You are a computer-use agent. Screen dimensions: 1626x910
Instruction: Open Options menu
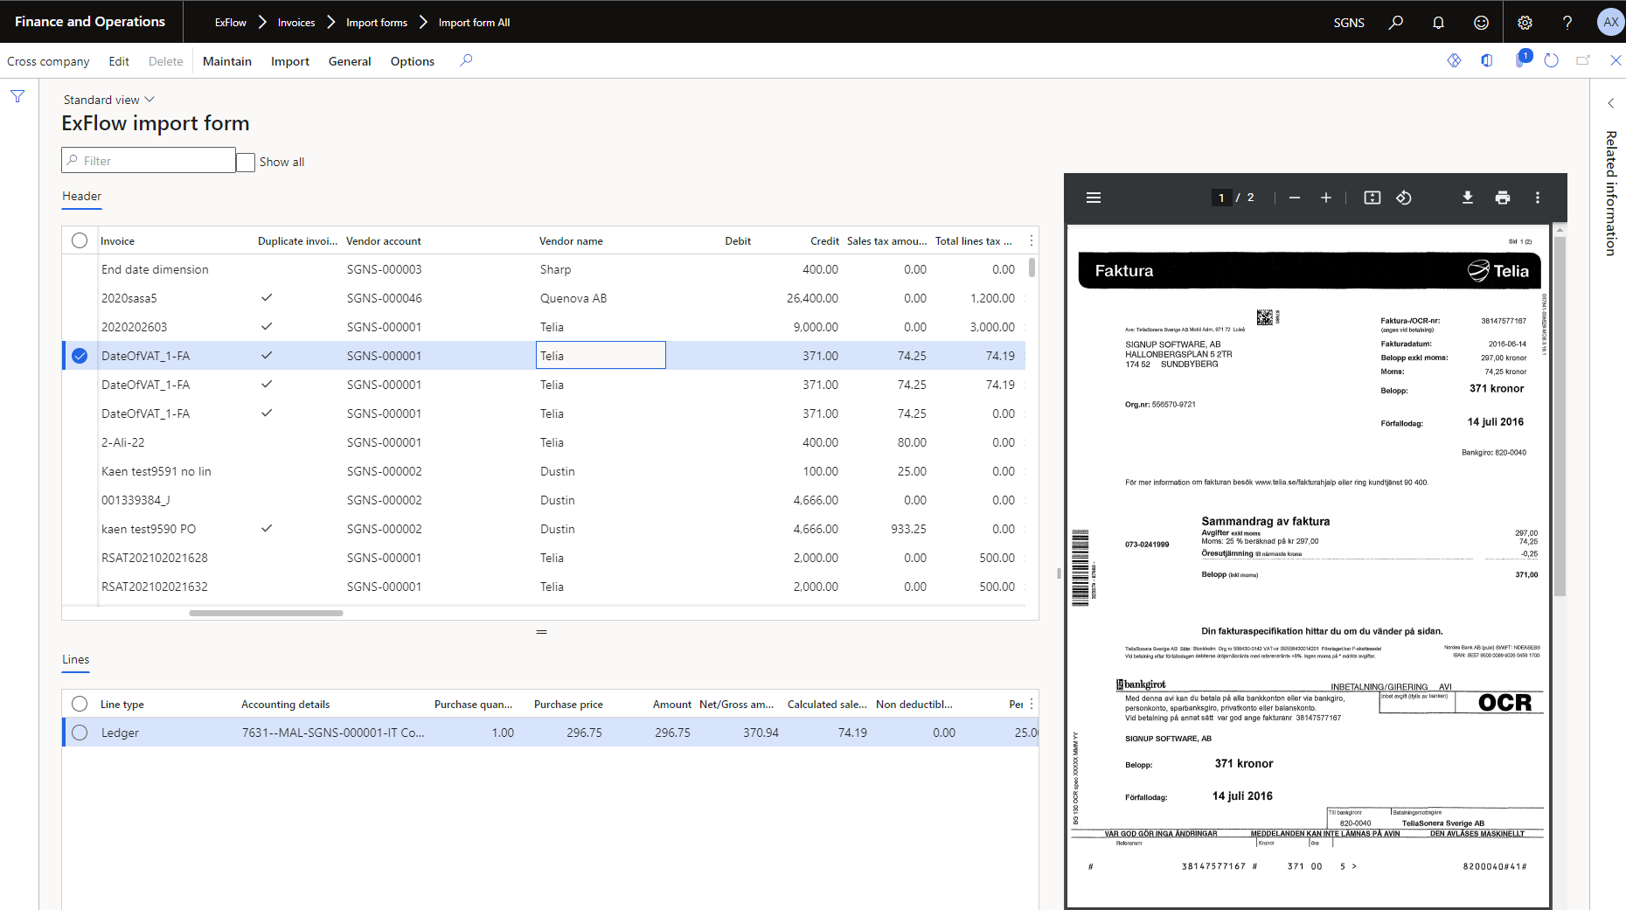[413, 61]
